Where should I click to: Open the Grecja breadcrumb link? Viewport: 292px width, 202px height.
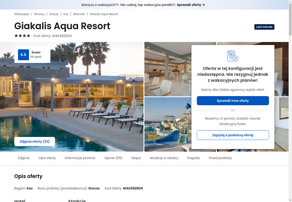(54, 14)
